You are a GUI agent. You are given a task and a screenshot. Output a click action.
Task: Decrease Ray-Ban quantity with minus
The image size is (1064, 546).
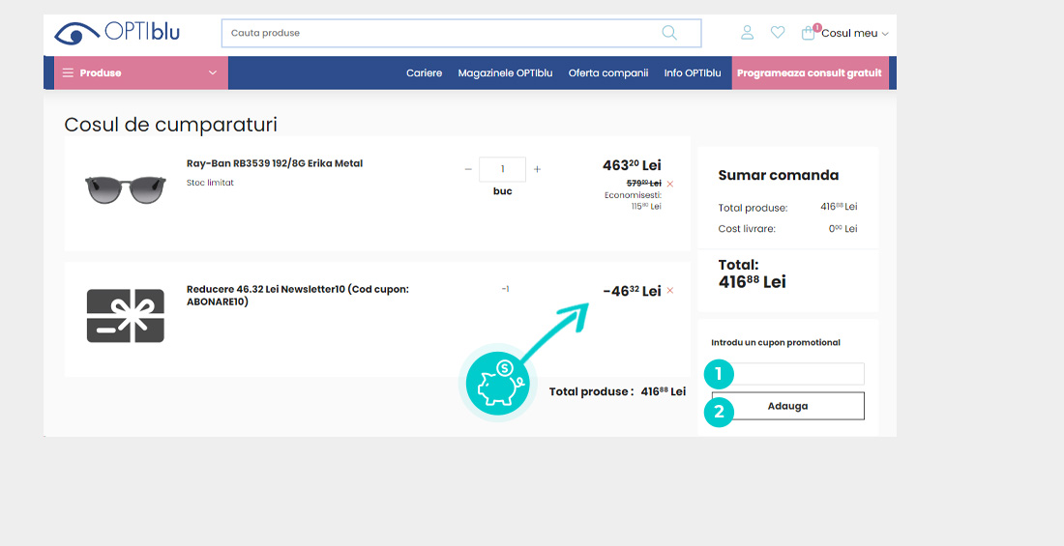(x=469, y=169)
